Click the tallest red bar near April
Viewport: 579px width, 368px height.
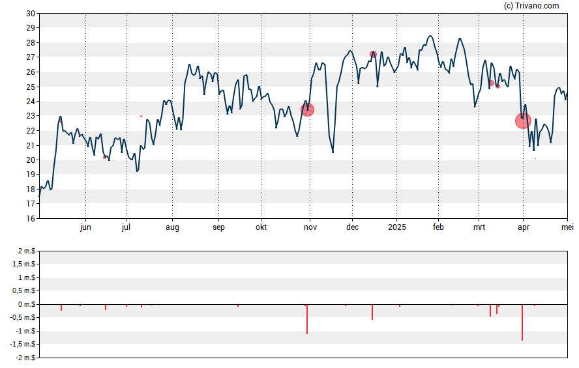[x=522, y=322]
